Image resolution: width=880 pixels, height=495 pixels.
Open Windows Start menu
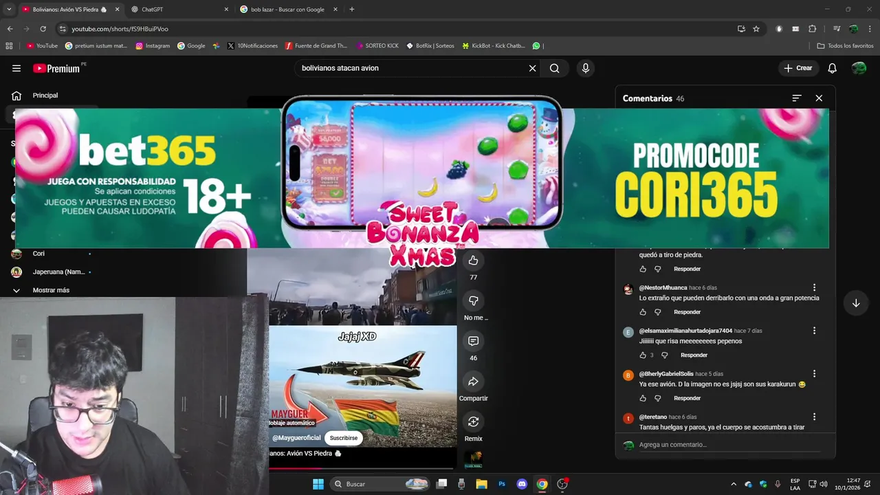click(318, 484)
